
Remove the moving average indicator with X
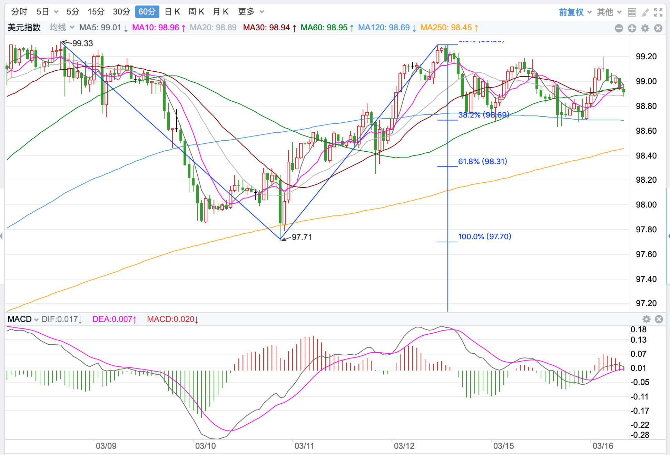click(x=658, y=28)
